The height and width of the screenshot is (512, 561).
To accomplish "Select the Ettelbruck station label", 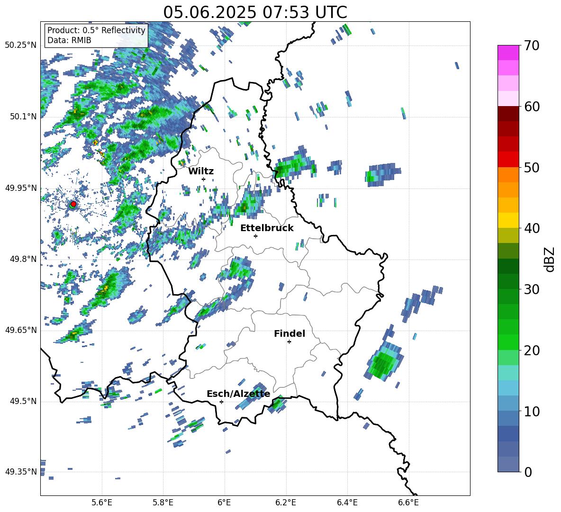I will click(267, 228).
